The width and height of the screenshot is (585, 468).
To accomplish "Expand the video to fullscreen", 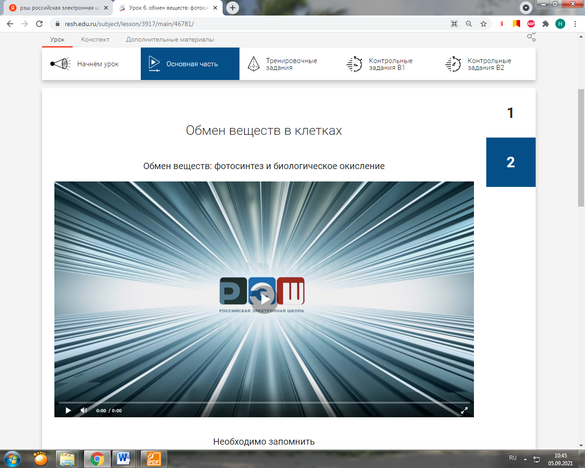I will (464, 410).
